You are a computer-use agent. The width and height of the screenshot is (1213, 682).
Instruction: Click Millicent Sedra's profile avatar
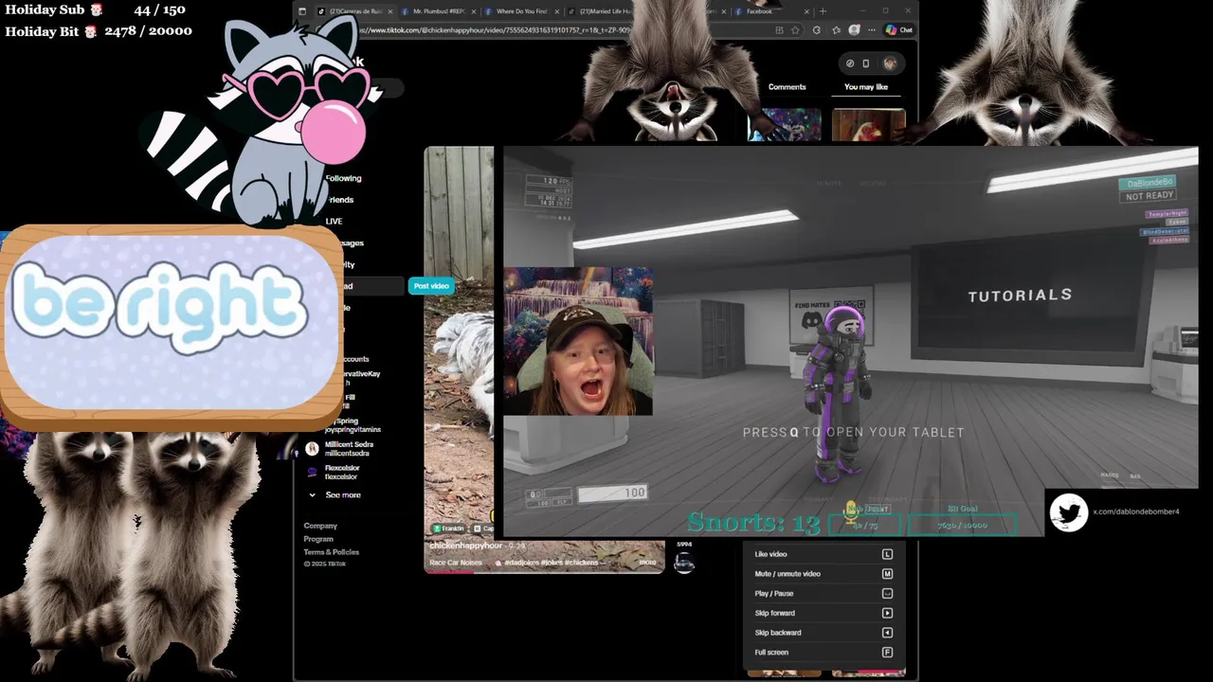pyautogui.click(x=312, y=449)
